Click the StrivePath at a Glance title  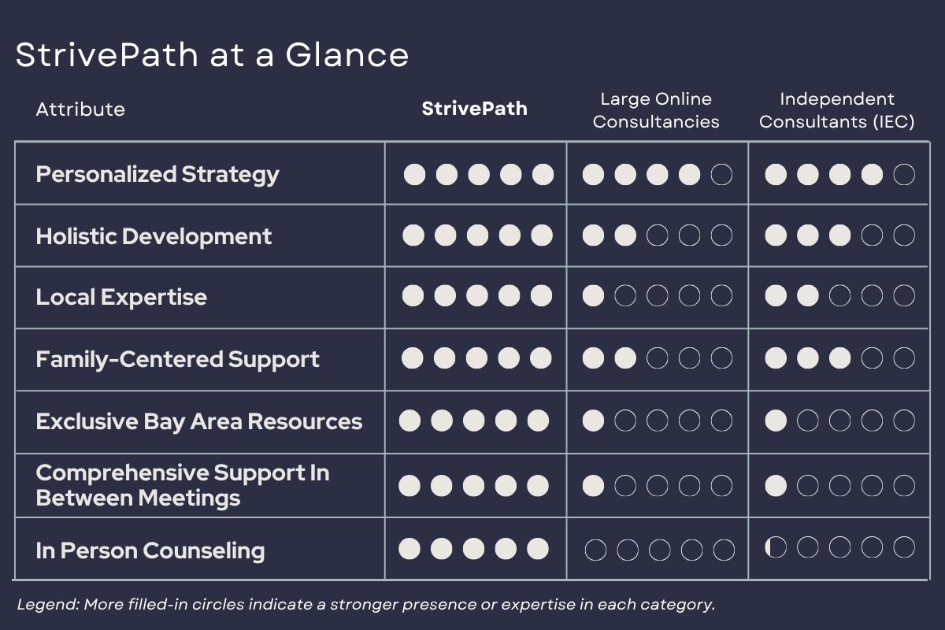click(x=212, y=55)
